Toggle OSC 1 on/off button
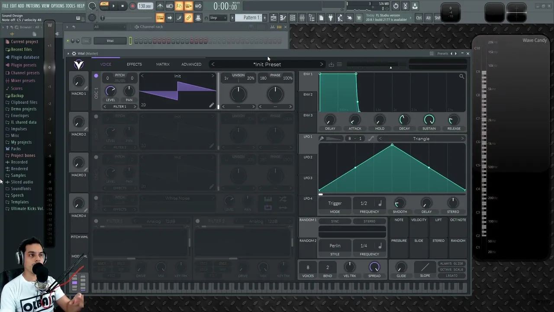The height and width of the screenshot is (312, 554). coord(96,75)
